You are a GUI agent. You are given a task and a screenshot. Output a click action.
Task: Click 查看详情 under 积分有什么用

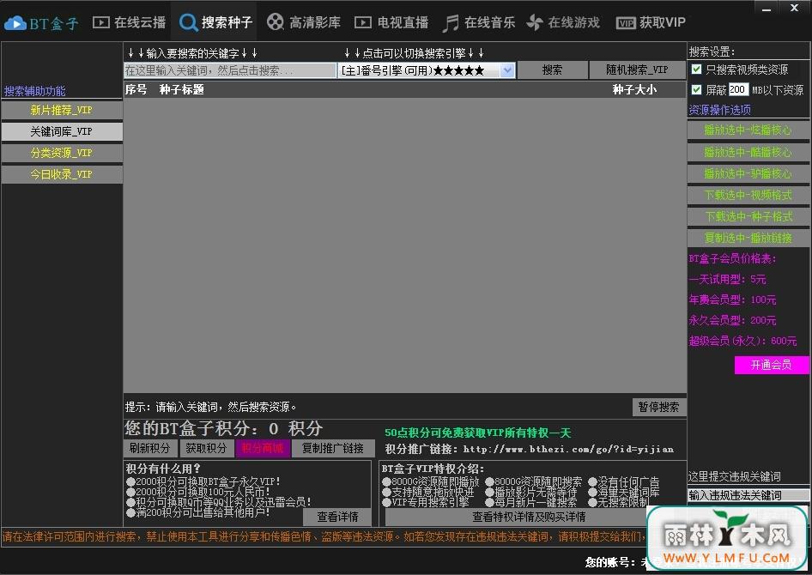point(337,517)
